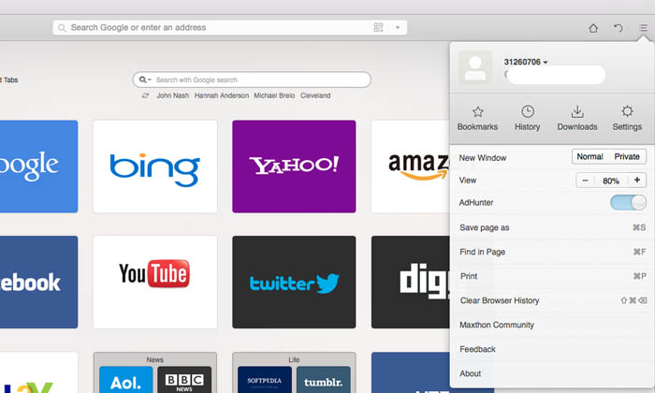Refresh the suggested search terms icon
This screenshot has width=655, height=393.
[x=145, y=95]
